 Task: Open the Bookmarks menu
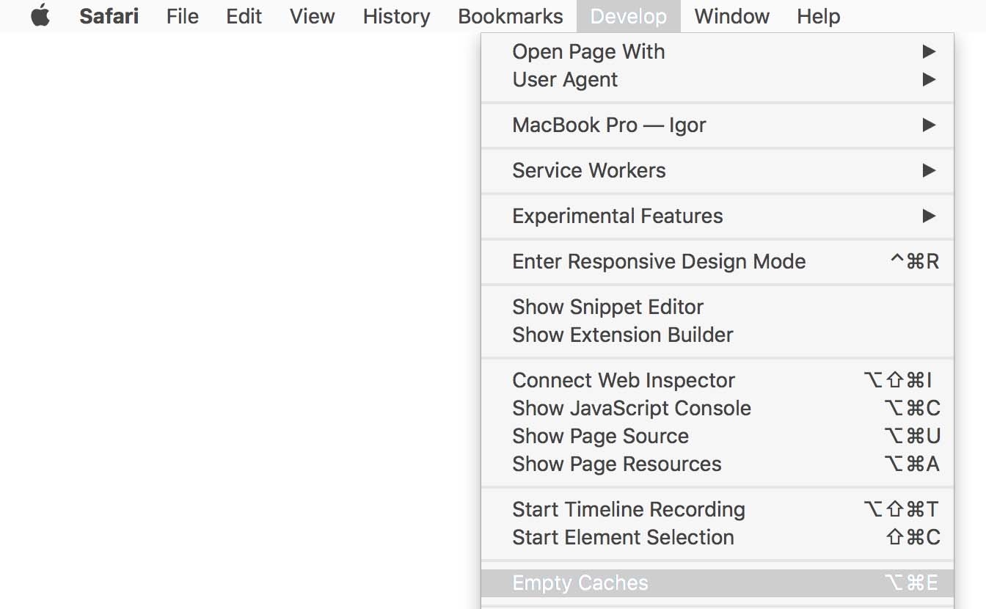[510, 15]
